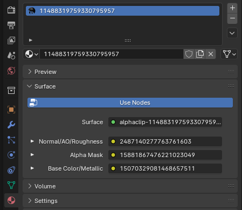Open the Object Constraints tab
Viewport: 242px width, 210px height.
tap(11, 170)
